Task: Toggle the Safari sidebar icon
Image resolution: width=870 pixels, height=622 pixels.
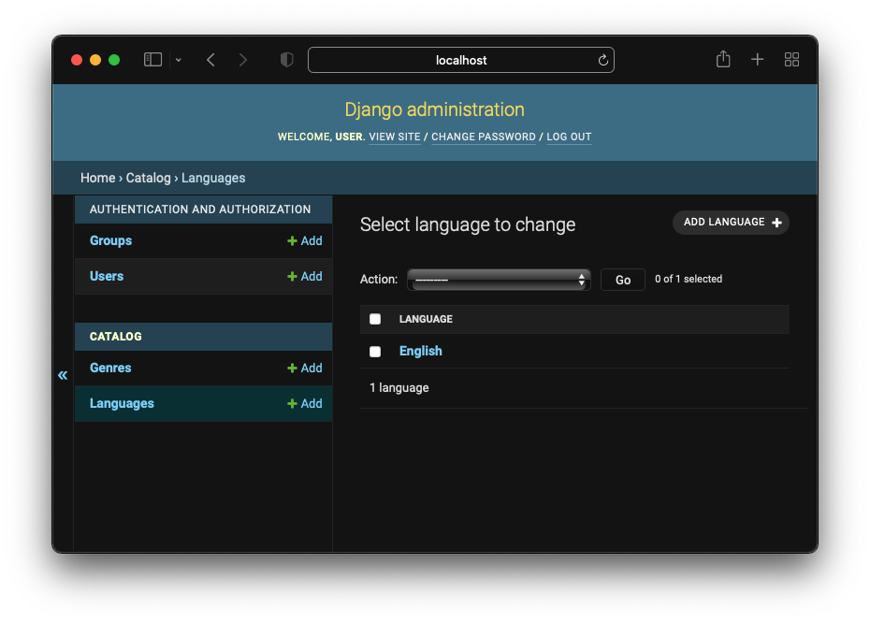Action: (152, 59)
